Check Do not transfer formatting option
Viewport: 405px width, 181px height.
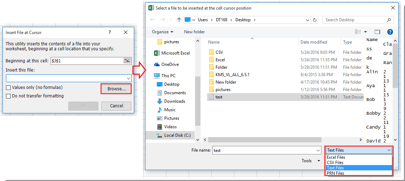[8, 96]
